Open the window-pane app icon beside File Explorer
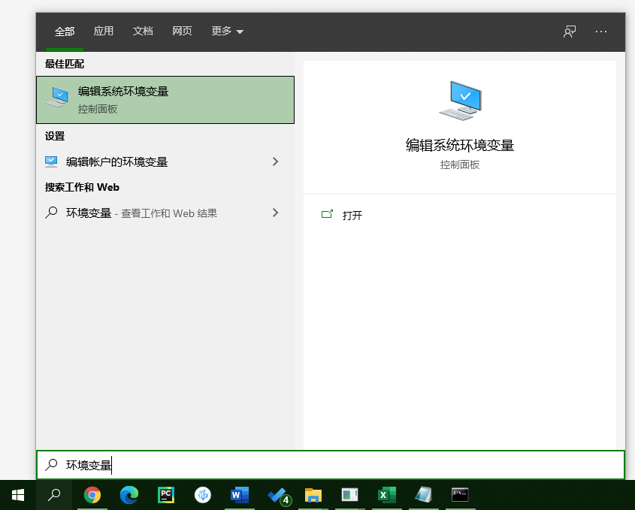This screenshot has height=510, width=635. (x=350, y=495)
